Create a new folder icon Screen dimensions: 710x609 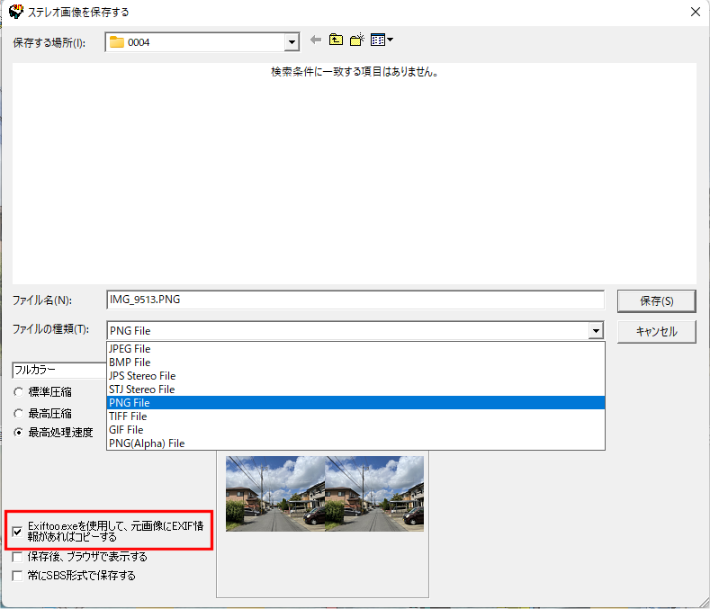pyautogui.click(x=357, y=40)
